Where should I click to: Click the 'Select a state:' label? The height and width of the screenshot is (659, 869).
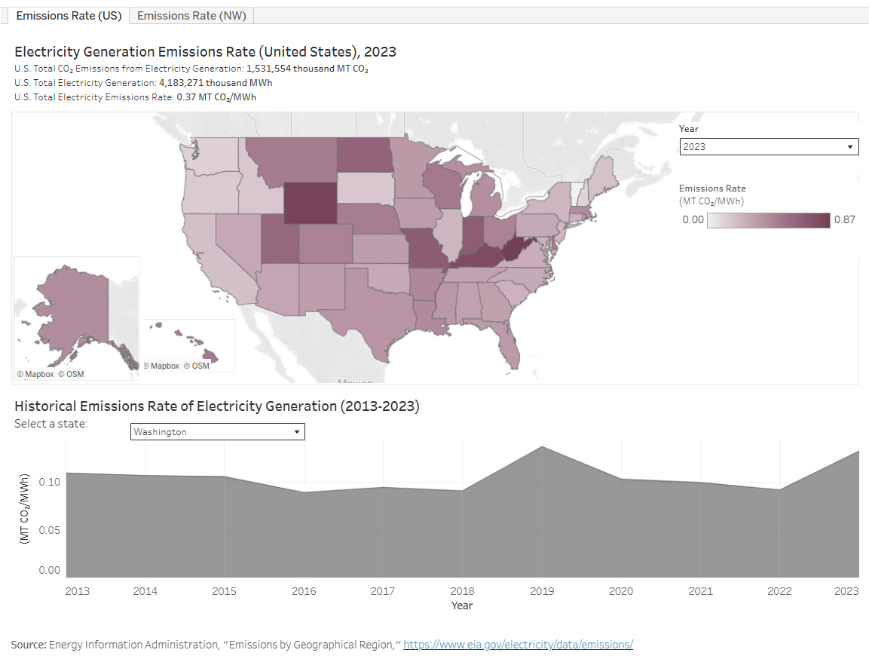point(51,424)
